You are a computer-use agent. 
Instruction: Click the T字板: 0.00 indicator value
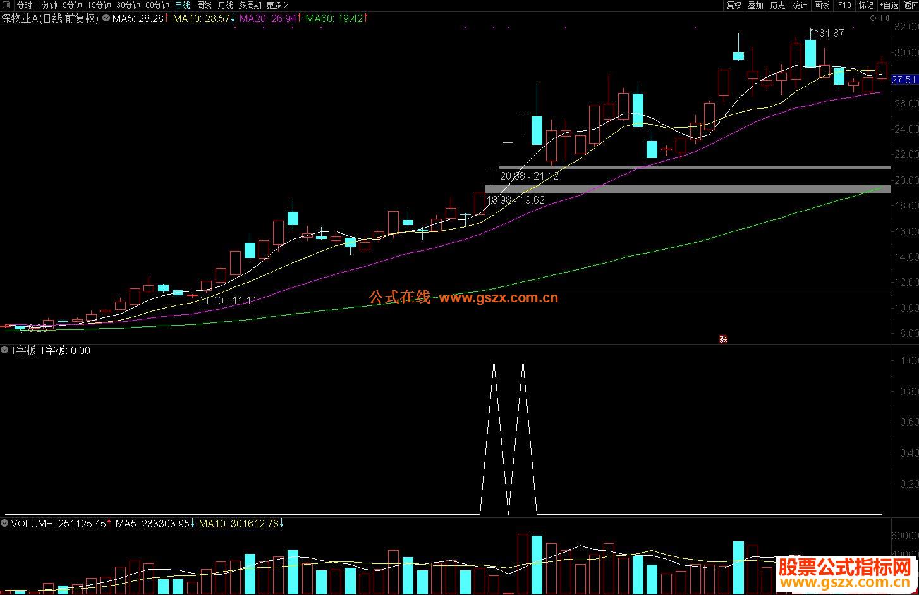[65, 350]
